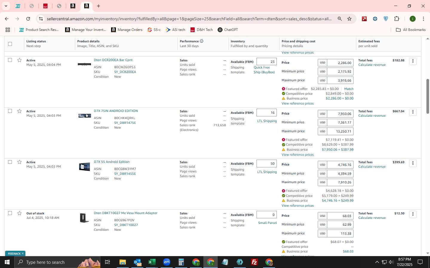This screenshot has height=268, width=430.
Task: Open Excel from the taskbar
Action: point(152,262)
